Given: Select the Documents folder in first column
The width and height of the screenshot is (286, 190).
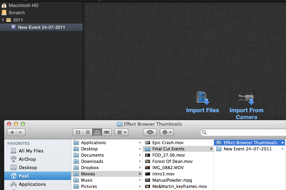Looking at the screenshot, I should coord(107,155).
